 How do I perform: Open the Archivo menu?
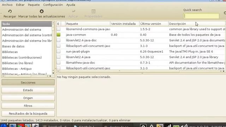[x=7, y=5]
